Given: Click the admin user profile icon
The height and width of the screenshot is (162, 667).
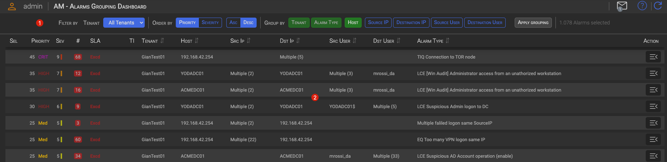Looking at the screenshot, I should [x=12, y=6].
